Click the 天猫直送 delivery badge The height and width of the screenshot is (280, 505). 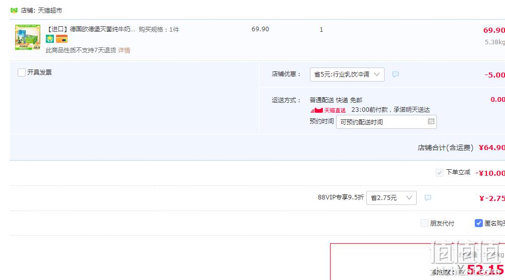tap(328, 110)
